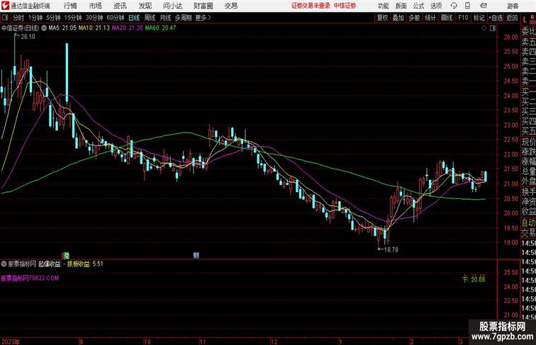
Task: Open the 交易 menu
Action: point(231,6)
